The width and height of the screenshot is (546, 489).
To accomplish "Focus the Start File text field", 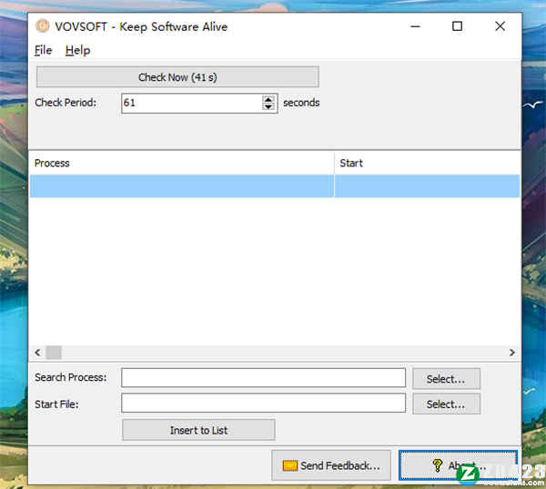I will [264, 404].
